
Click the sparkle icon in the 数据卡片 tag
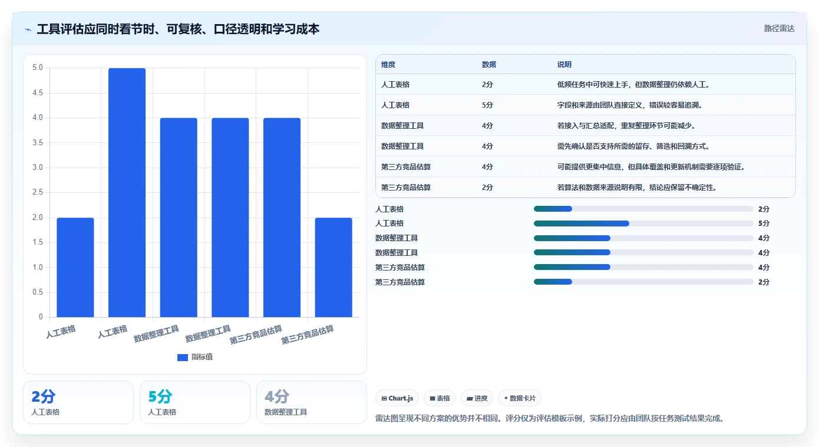(506, 398)
